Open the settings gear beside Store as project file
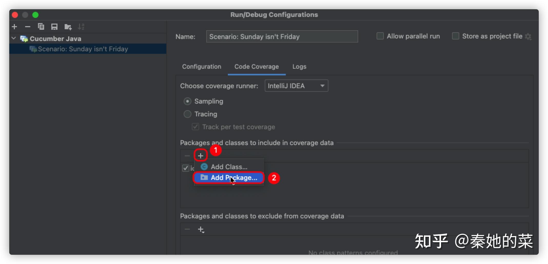The width and height of the screenshot is (548, 264). pos(528,36)
